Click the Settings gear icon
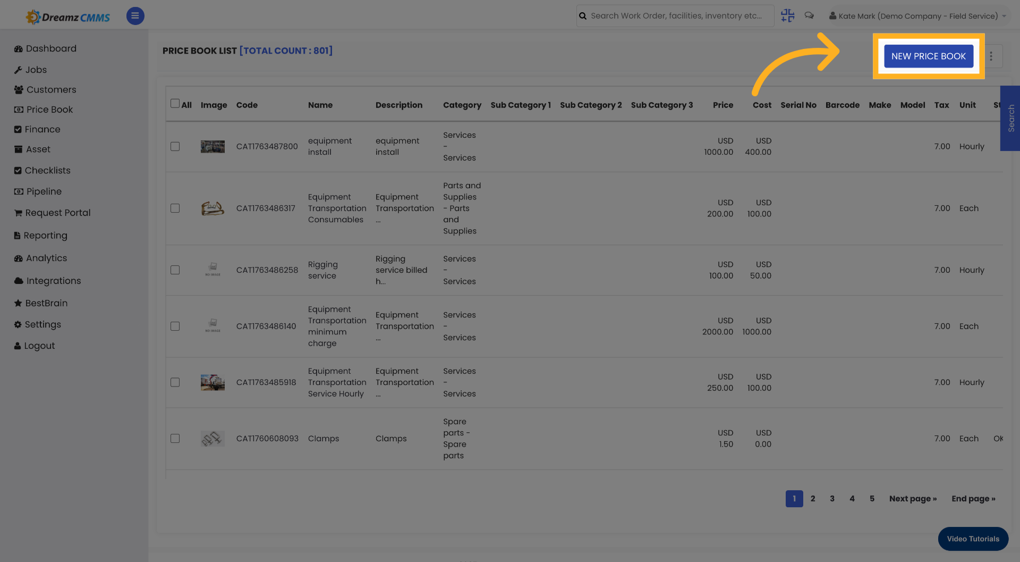Image resolution: width=1020 pixels, height=562 pixels. 18,324
